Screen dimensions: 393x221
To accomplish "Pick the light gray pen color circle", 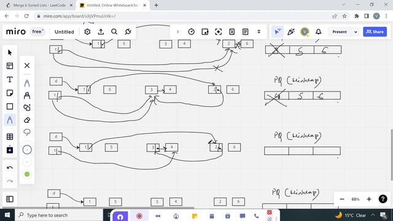I will (27, 162).
